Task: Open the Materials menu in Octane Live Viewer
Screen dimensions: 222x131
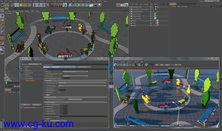Action: click(129, 62)
